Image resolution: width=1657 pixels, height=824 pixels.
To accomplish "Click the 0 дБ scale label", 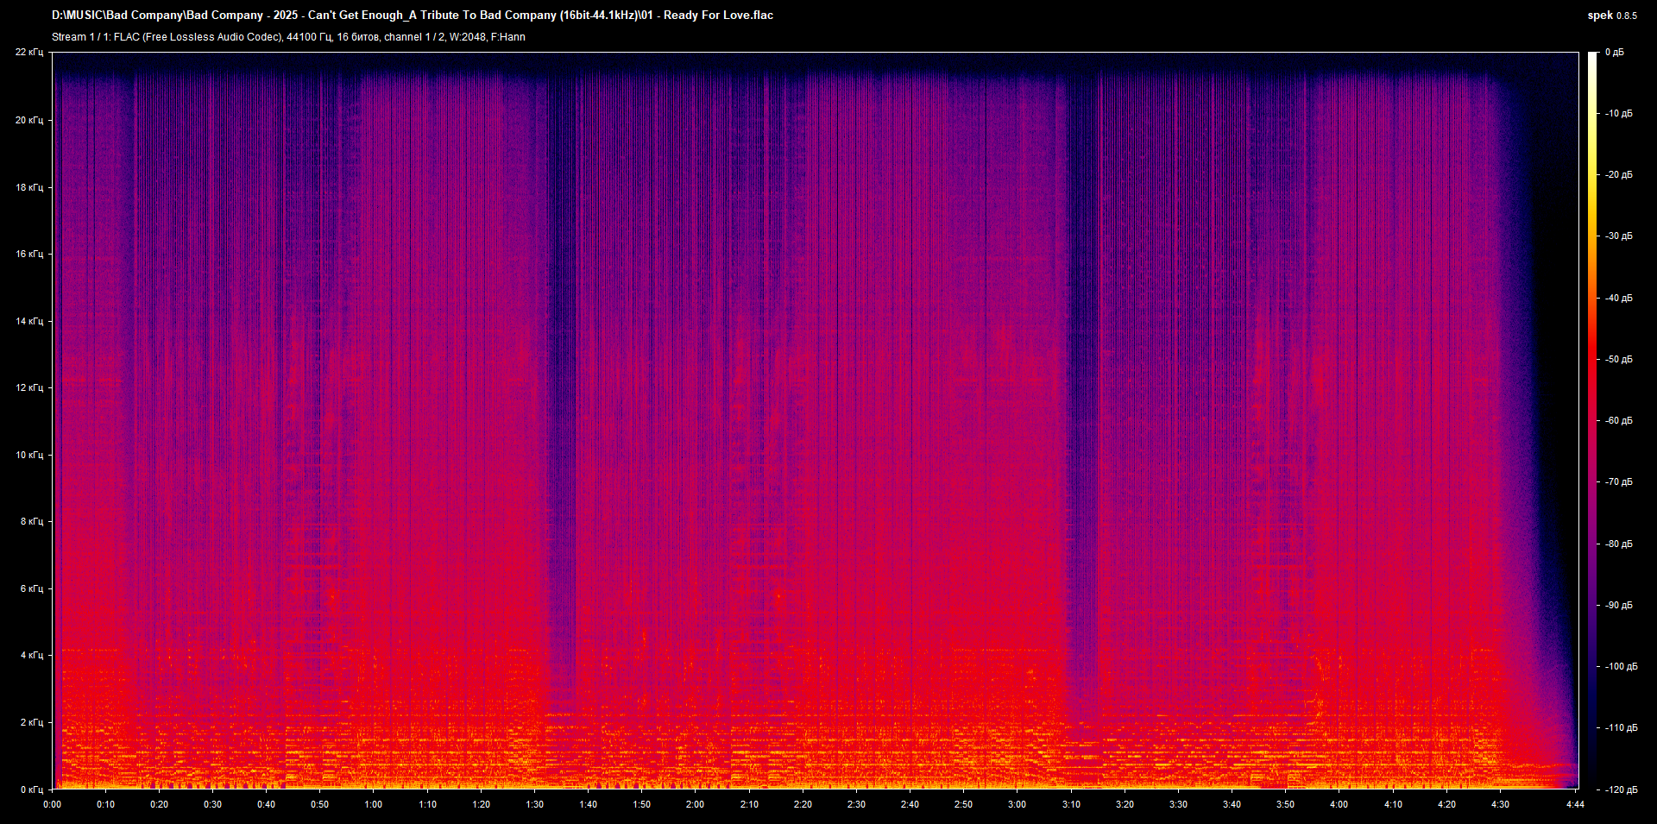I will (x=1615, y=53).
